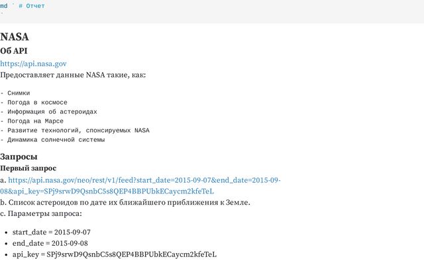Click the "Первый запрос" subheading

pos(28,169)
